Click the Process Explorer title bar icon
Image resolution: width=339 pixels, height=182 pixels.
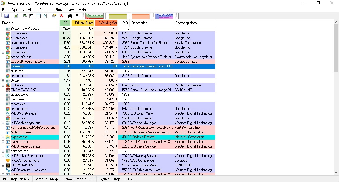pos(3,4)
